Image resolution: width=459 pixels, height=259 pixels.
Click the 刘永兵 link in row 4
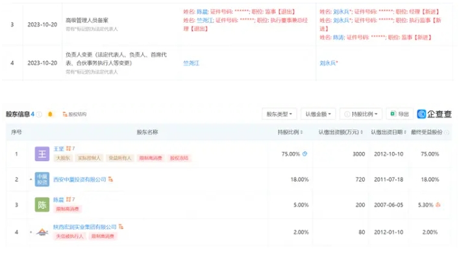(x=329, y=63)
